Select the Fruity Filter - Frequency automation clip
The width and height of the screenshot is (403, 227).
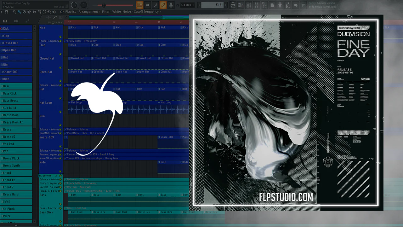tap(126, 41)
